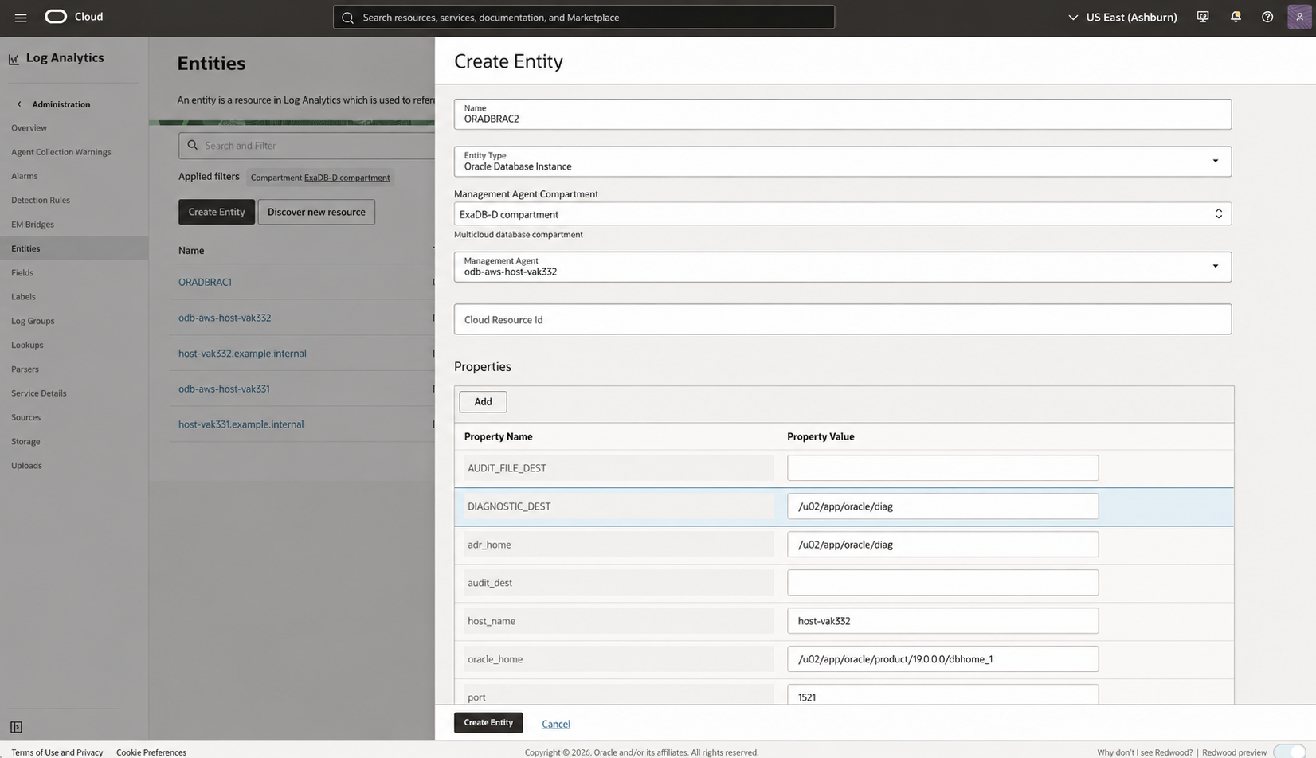Click the Log Analytics chart icon
The height and width of the screenshot is (758, 1316).
[14, 59]
